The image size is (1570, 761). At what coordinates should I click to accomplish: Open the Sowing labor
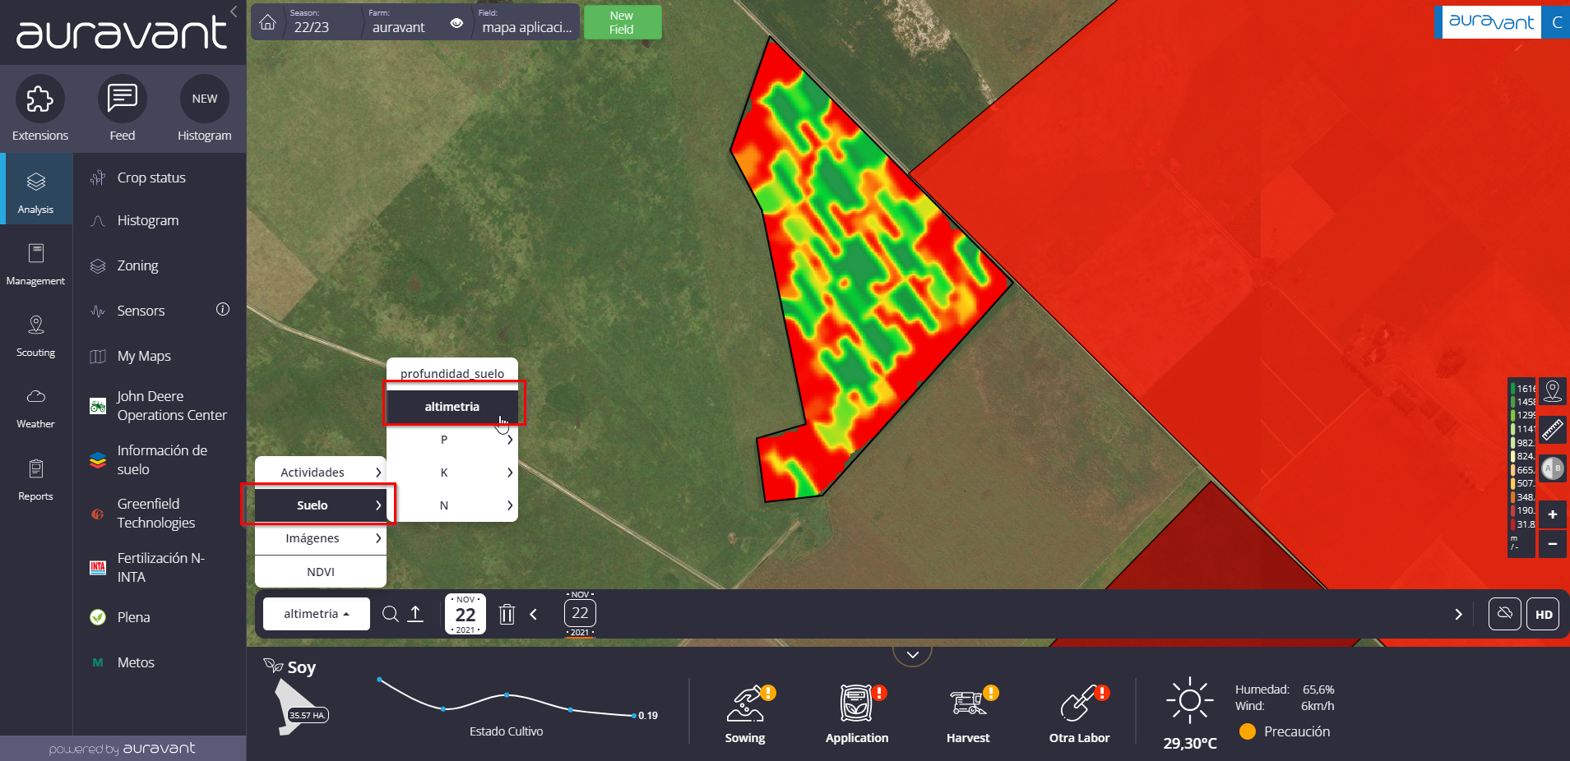click(x=745, y=713)
